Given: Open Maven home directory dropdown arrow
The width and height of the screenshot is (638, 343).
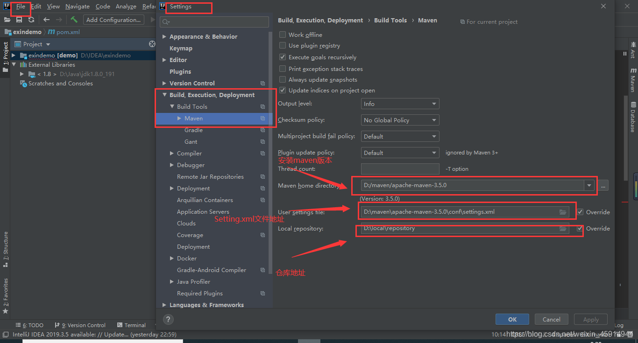Looking at the screenshot, I should [x=589, y=185].
